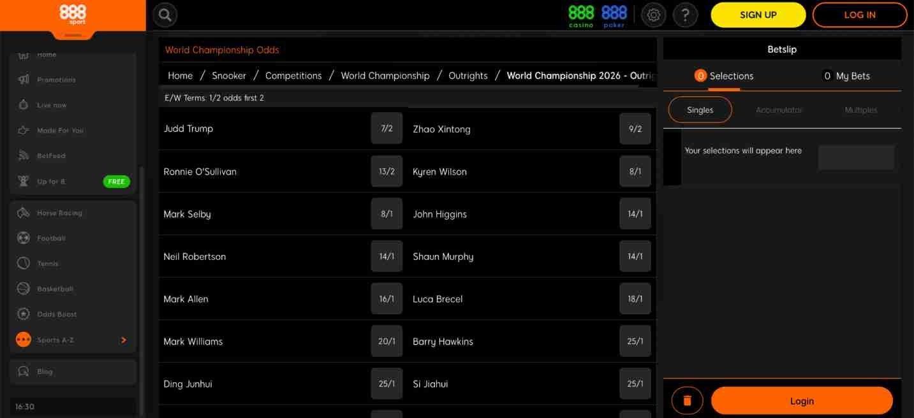Click 'Your selections will appear here' text
914x418 pixels.
click(743, 151)
